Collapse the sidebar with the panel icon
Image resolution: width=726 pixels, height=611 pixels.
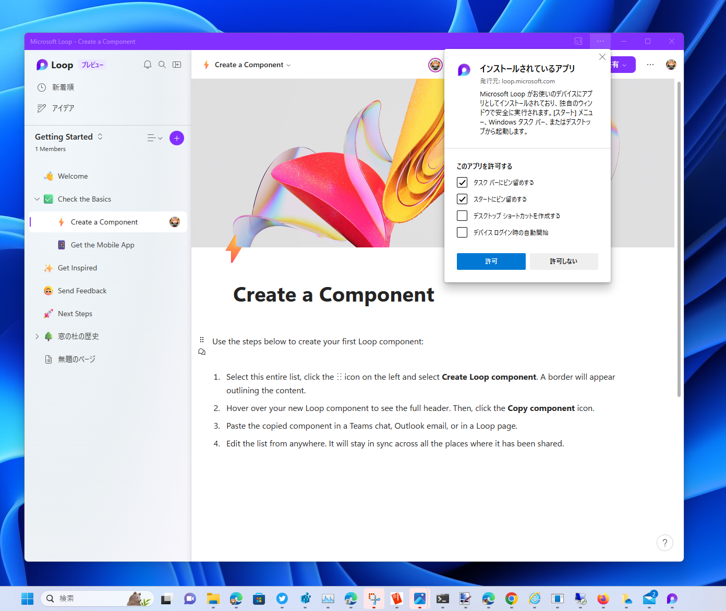click(x=177, y=65)
